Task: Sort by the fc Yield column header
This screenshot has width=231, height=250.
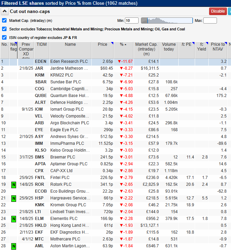Action: click(202, 50)
